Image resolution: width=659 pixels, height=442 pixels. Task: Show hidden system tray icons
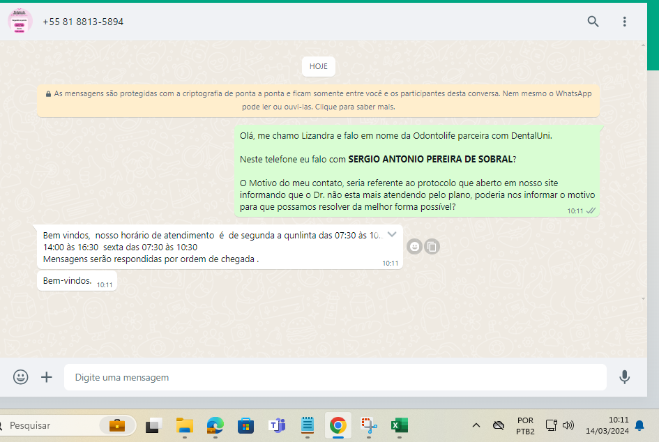pyautogui.click(x=476, y=425)
